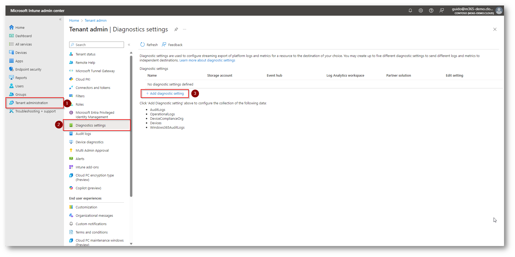
Task: Click Home breadcrumb link
Action: (x=74, y=20)
